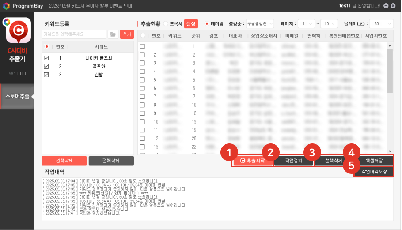Click the 엑셀저장 button
The width and height of the screenshot is (402, 230).
pyautogui.click(x=374, y=161)
